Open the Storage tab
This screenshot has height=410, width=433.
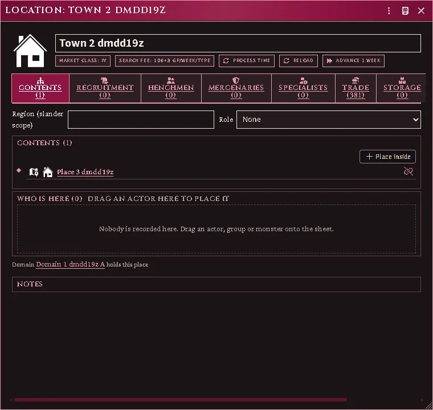[402, 88]
